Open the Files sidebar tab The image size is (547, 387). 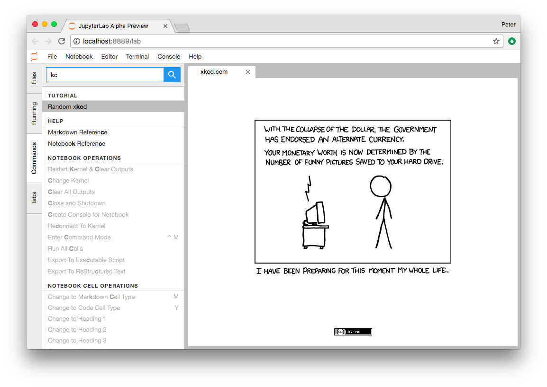(34, 78)
